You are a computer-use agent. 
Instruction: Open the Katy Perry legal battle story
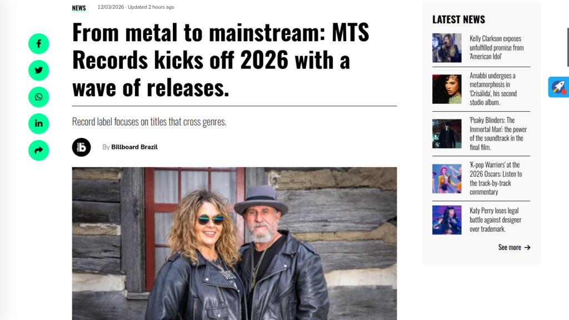pos(495,220)
